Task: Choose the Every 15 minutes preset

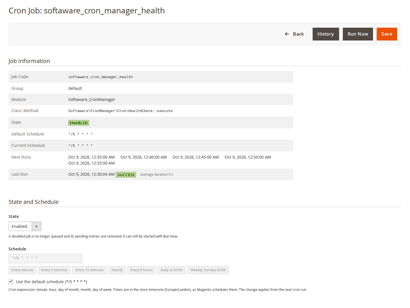Action: 89,270
